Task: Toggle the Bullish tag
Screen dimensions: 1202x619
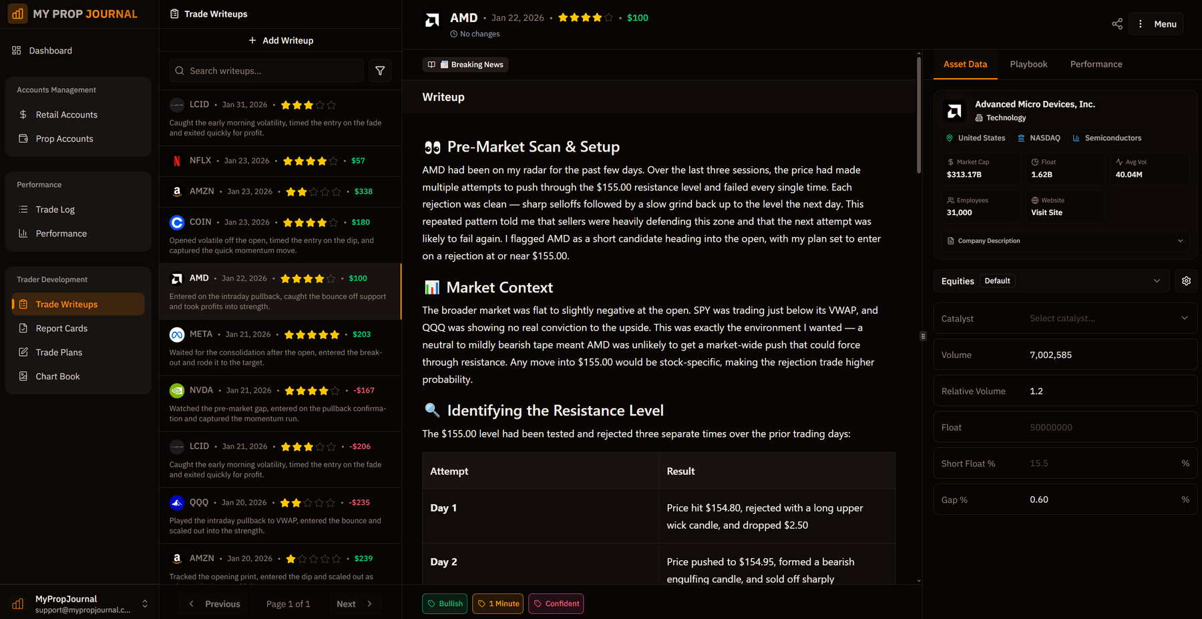Action: pos(445,604)
